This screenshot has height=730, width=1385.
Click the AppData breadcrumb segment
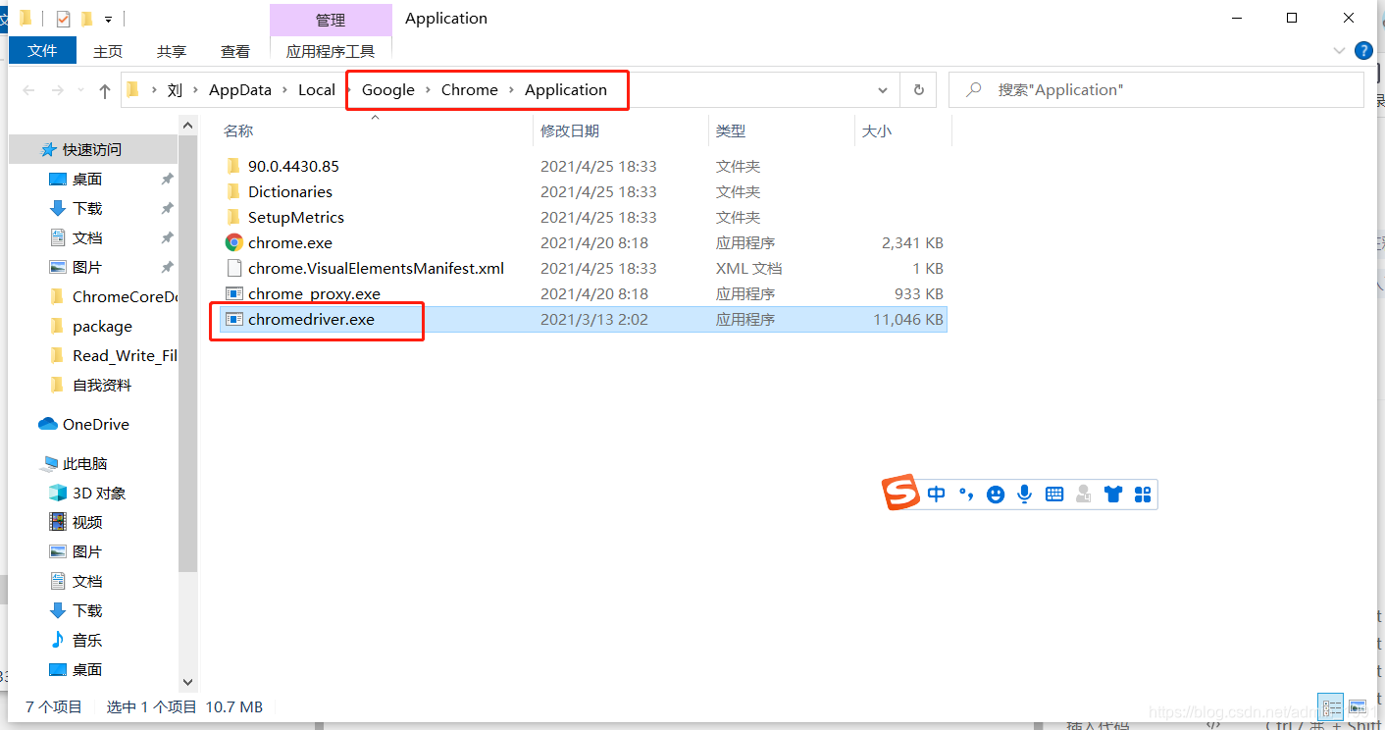tap(239, 90)
